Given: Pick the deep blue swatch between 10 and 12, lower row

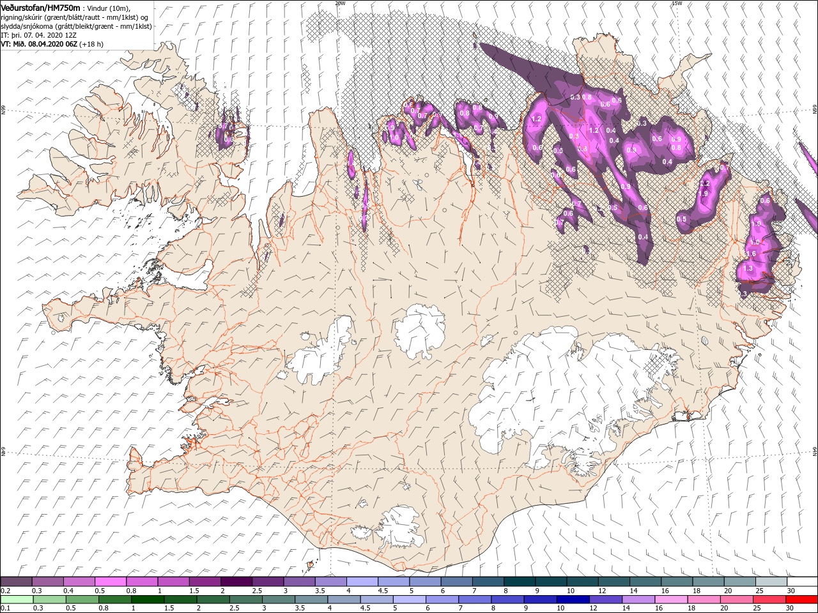Looking at the screenshot, I should [x=572, y=600].
